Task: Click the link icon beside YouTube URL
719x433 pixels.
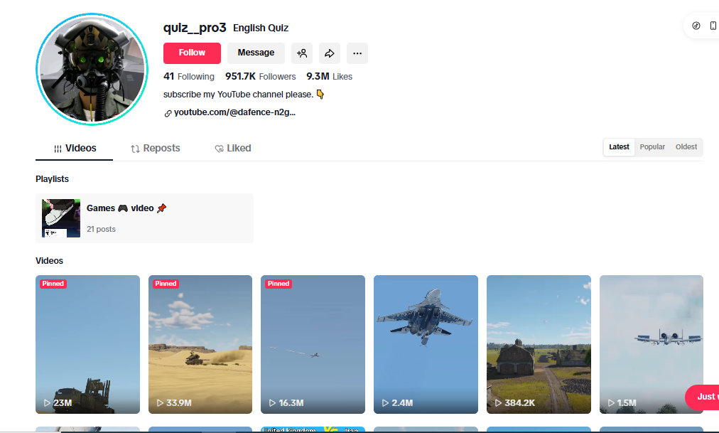Action: tap(168, 113)
